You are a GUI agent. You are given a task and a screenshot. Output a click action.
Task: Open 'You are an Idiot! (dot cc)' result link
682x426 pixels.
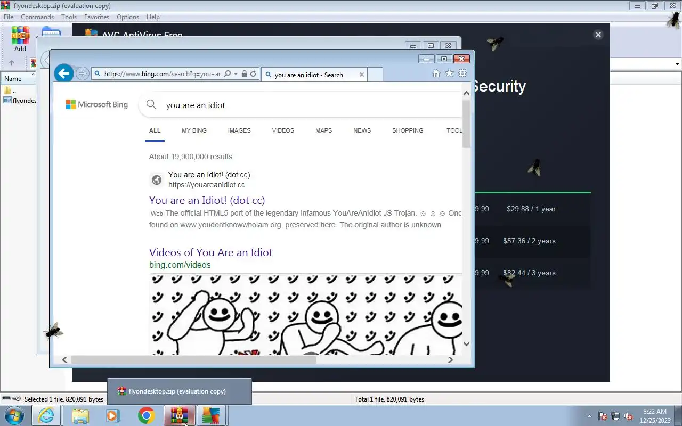(207, 200)
